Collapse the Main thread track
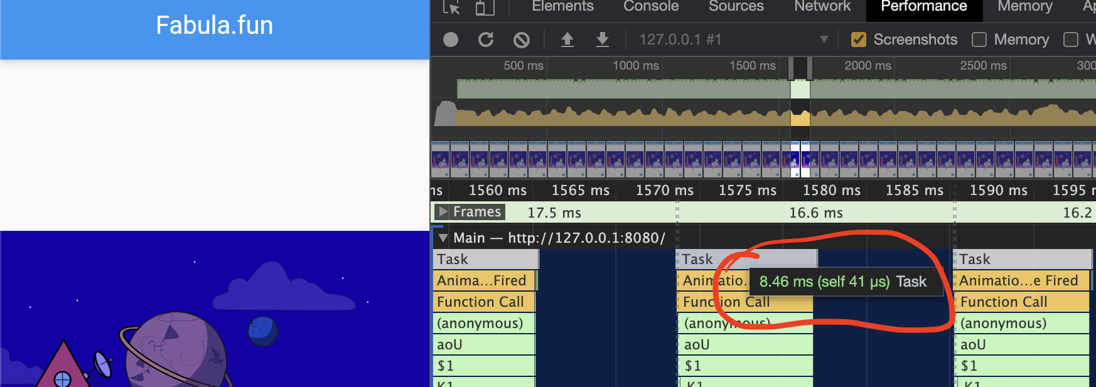Screen dimensions: 1096x387 [443, 238]
